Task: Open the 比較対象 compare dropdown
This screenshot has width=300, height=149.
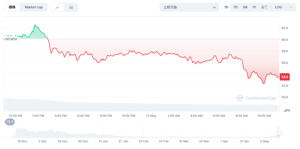Action: [x=189, y=7]
